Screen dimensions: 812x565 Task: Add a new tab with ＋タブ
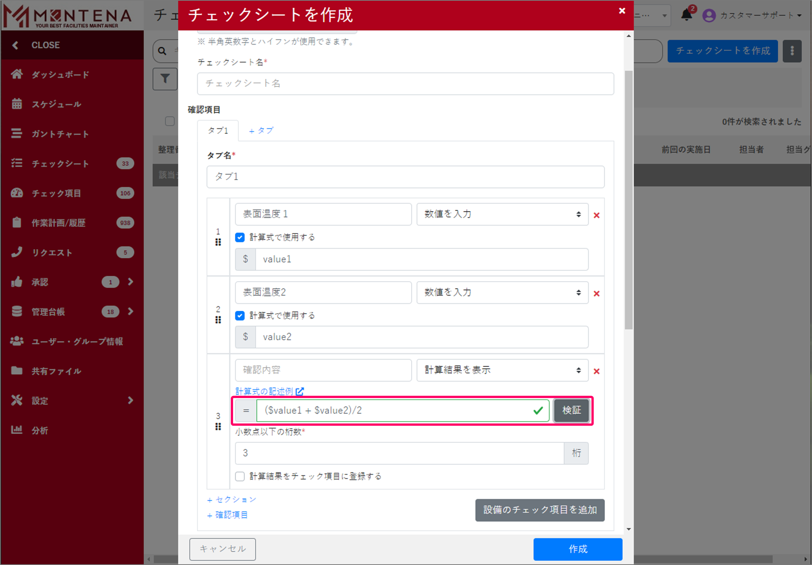[261, 131]
